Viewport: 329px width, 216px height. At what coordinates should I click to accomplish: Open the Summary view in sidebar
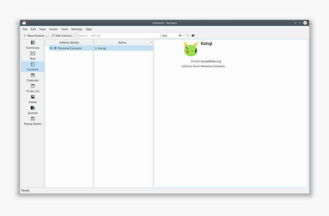tap(33, 45)
